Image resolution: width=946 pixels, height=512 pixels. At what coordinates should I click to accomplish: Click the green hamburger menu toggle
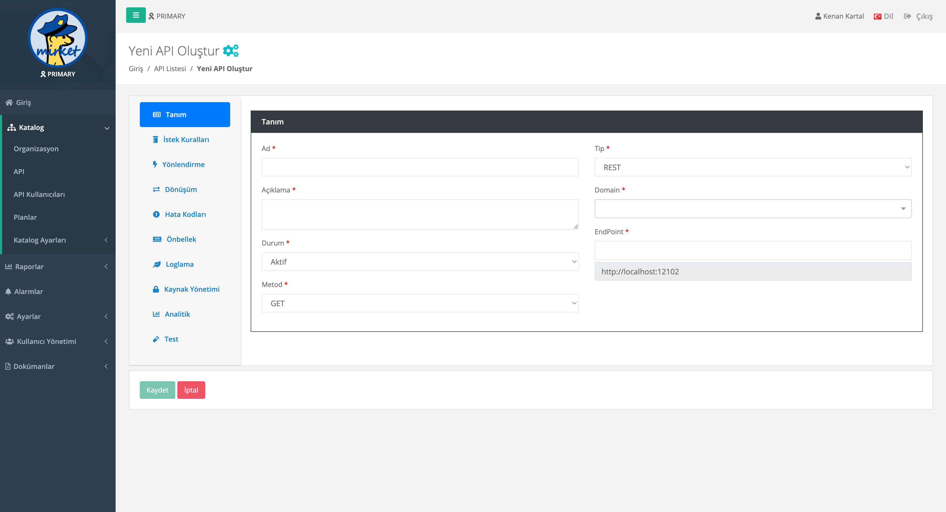coord(136,15)
